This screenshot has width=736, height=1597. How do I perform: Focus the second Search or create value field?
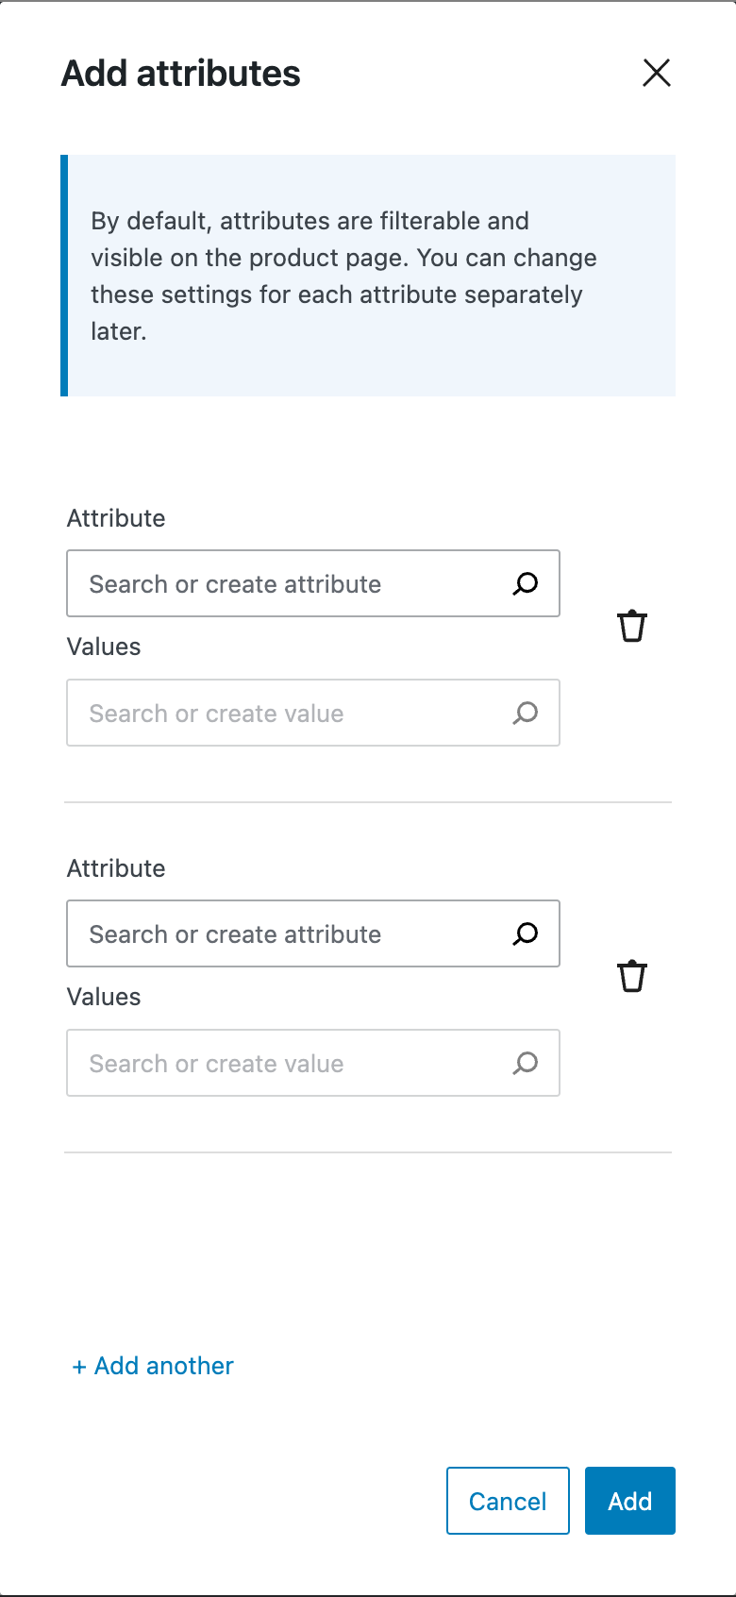click(313, 1063)
